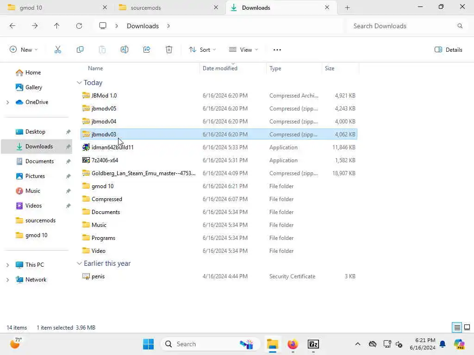This screenshot has height=355, width=474.
Task: Open the See more ellipsis menu
Action: 277,50
